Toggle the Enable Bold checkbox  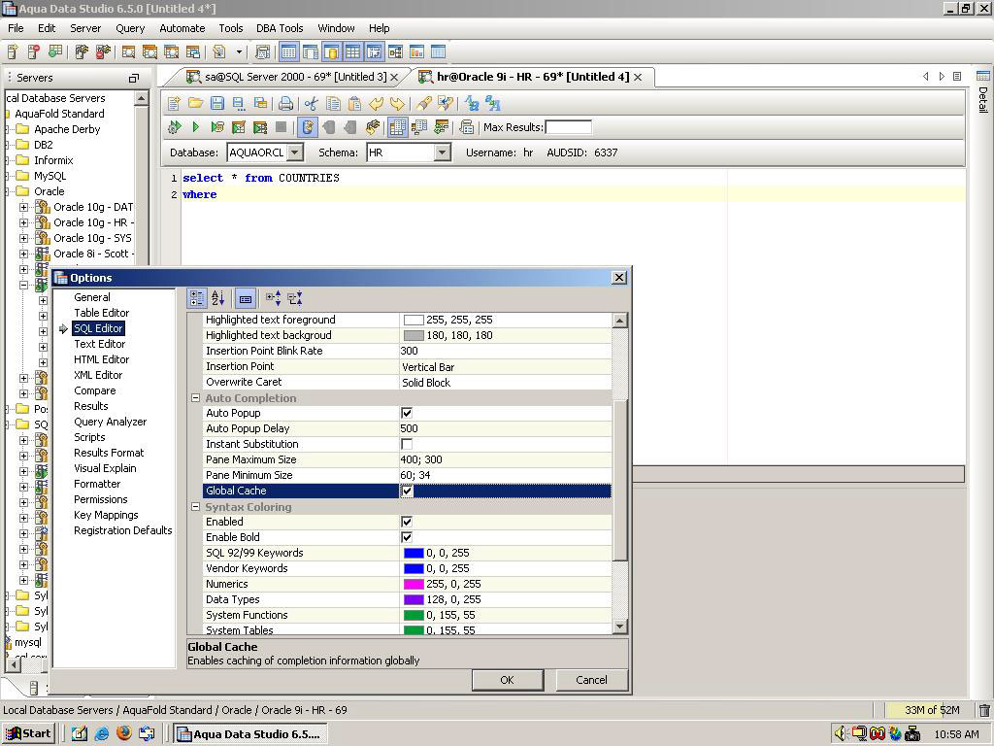click(x=407, y=537)
